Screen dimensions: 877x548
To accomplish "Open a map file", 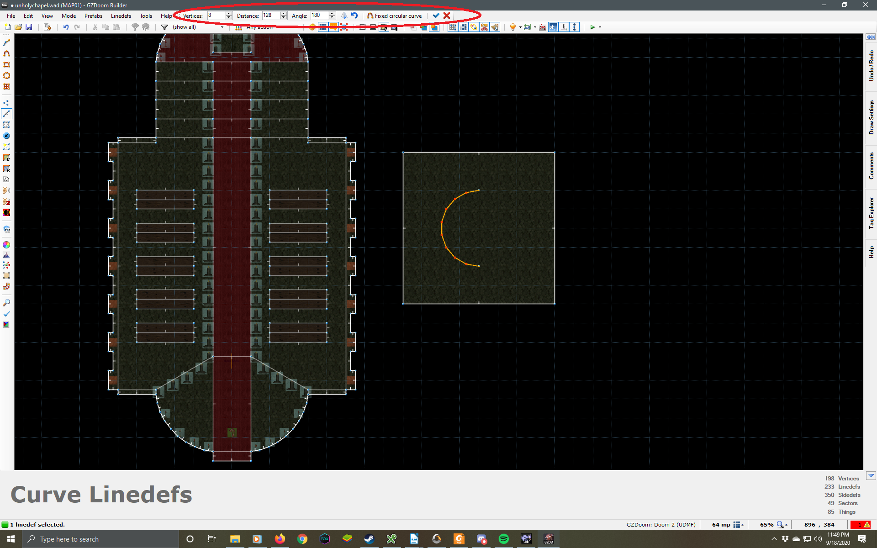I will (x=18, y=27).
